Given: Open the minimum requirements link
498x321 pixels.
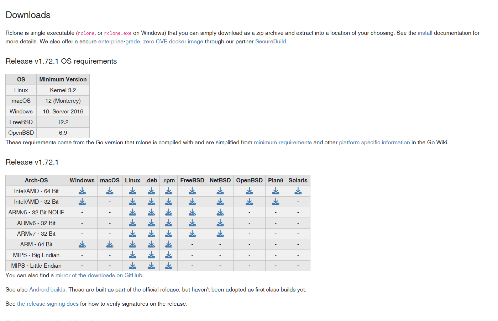Looking at the screenshot, I should (x=283, y=143).
